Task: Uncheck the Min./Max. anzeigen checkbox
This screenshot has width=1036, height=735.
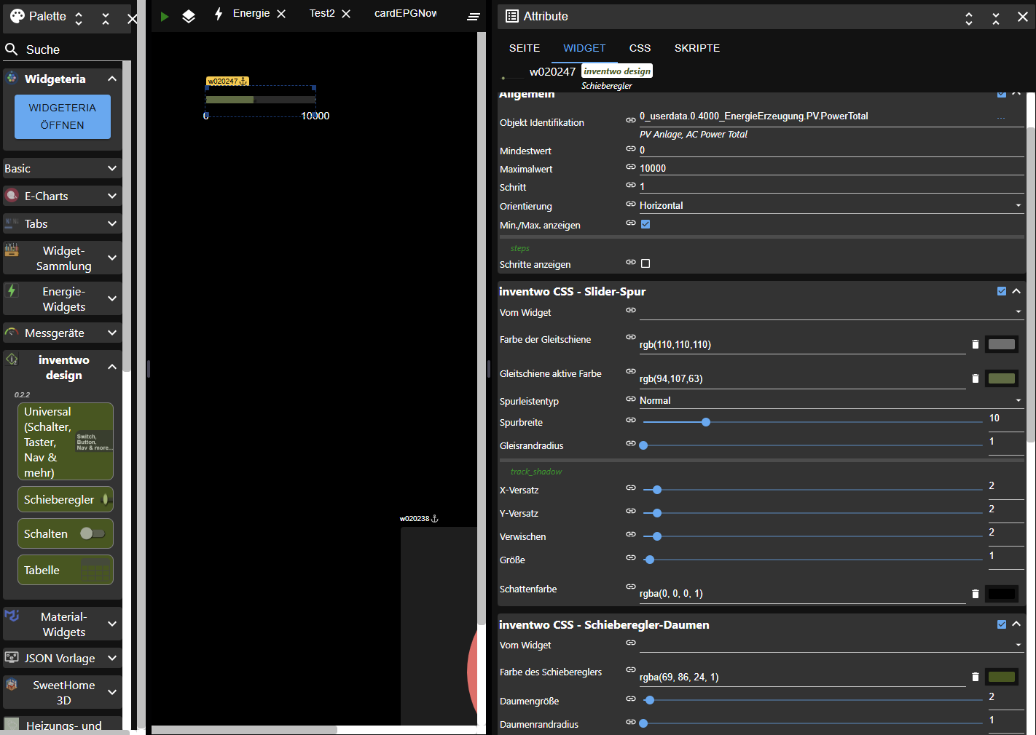Action: 645,224
